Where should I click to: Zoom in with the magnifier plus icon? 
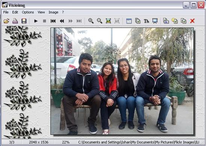pyautogui.click(x=91, y=21)
